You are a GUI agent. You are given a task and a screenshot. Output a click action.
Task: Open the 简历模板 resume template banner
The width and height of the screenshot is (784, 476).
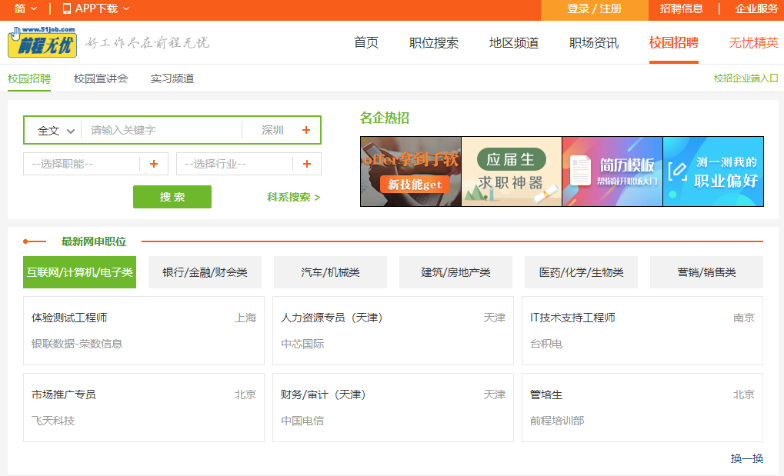612,171
